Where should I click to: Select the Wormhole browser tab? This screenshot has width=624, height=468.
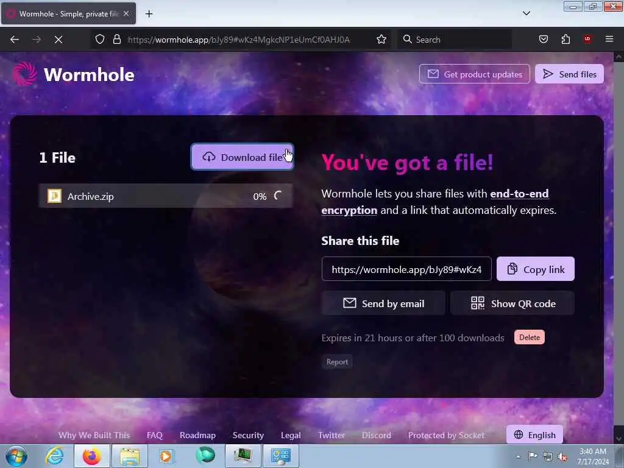pos(68,13)
